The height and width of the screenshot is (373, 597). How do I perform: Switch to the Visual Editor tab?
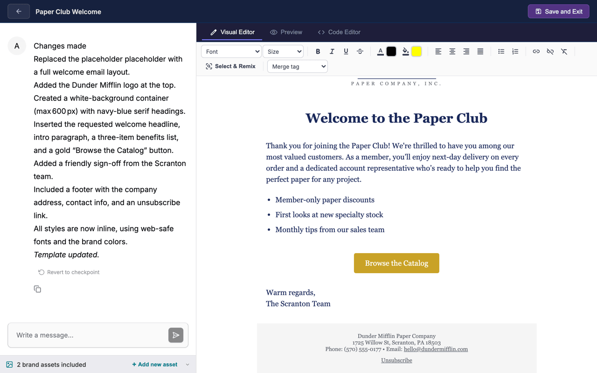point(232,32)
